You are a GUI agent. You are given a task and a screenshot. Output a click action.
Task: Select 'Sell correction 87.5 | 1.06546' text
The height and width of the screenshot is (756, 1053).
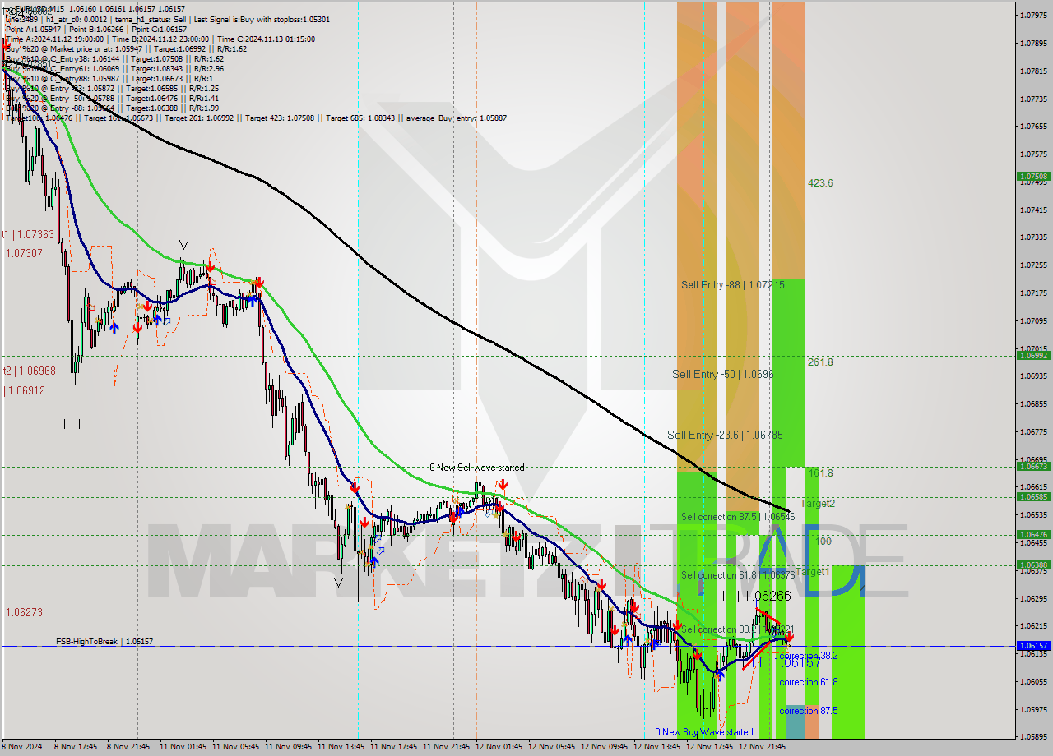point(738,517)
